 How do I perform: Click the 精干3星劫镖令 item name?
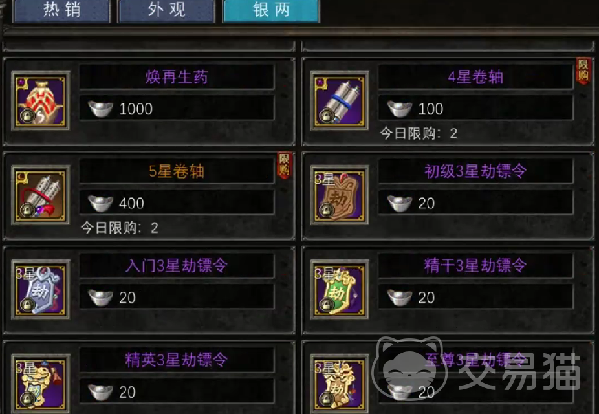pos(475,265)
